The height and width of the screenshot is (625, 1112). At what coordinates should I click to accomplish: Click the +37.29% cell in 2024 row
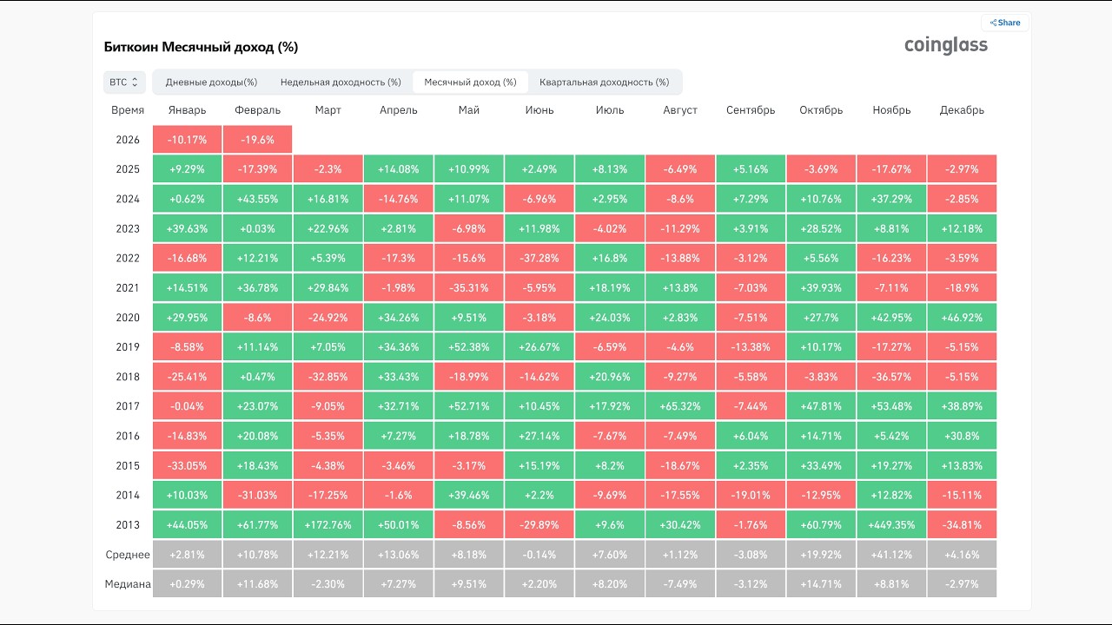[891, 199]
